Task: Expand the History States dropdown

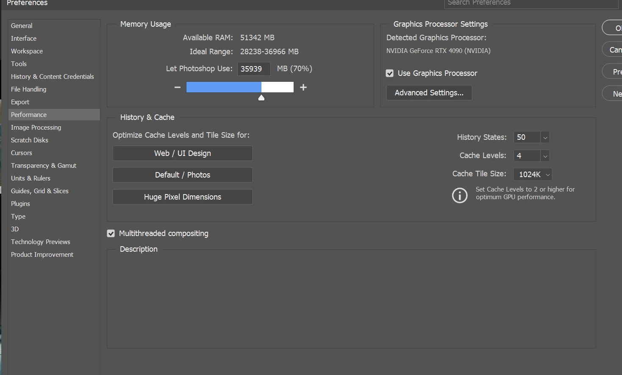Action: tap(545, 137)
